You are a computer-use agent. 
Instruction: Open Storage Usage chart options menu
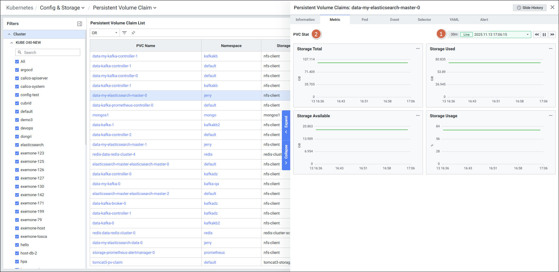tap(550, 116)
